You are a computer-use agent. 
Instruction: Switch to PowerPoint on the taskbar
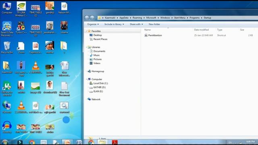click(x=67, y=142)
